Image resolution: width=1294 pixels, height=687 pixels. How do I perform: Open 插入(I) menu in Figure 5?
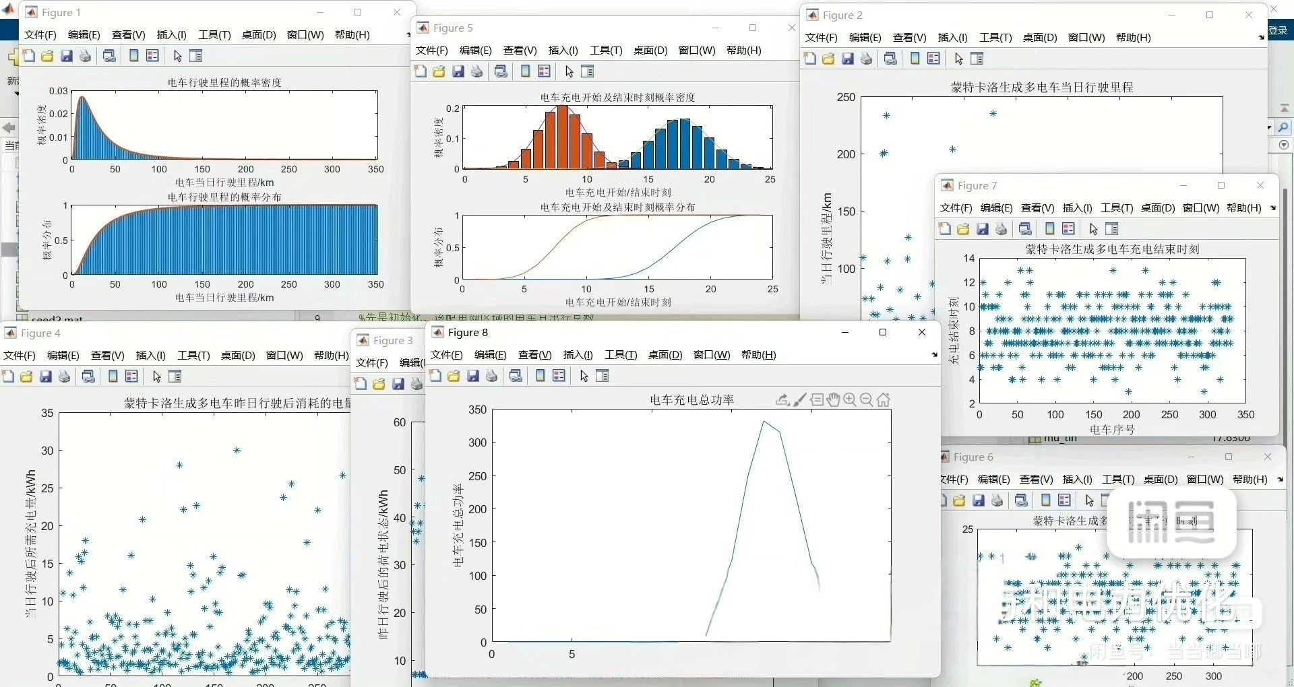563,51
